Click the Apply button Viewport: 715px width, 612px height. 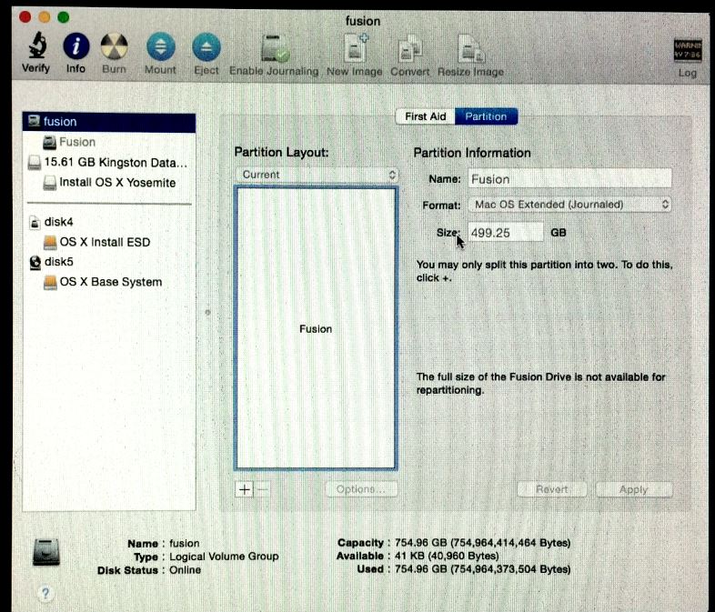coord(634,489)
